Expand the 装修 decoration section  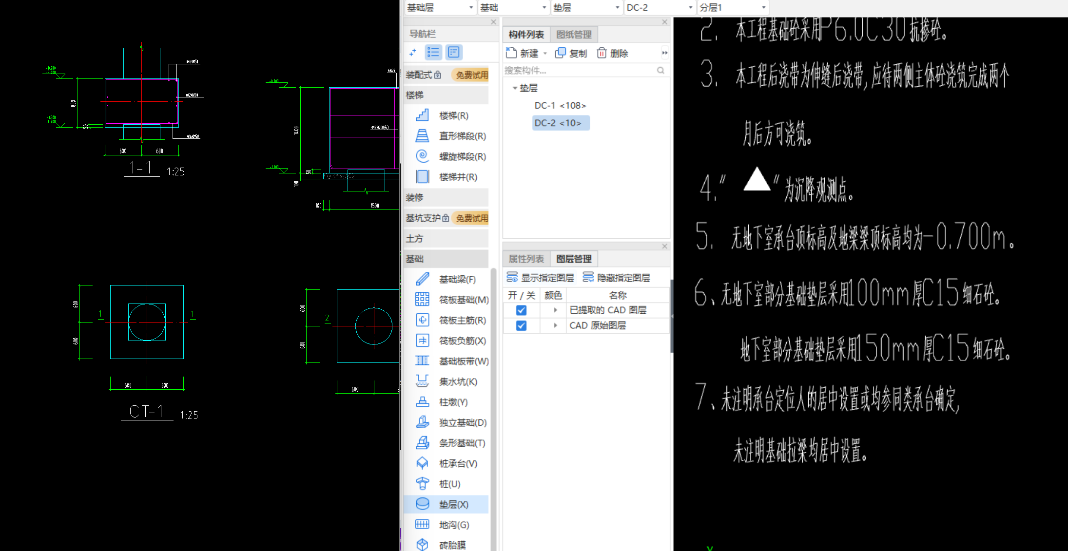pos(446,198)
